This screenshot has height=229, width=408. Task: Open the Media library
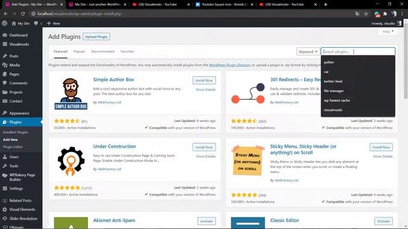[x=14, y=65]
